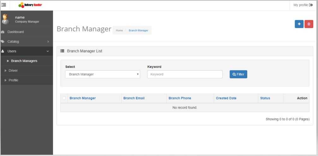Viewport: 318px width, 156px height.
Task: Click 'Showing 0 to 0 of 0 (0 Pages)' text
Action: (x=288, y=119)
